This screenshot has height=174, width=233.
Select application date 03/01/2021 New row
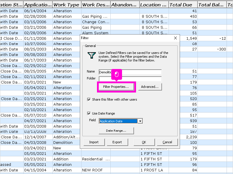[x=38, y=82]
